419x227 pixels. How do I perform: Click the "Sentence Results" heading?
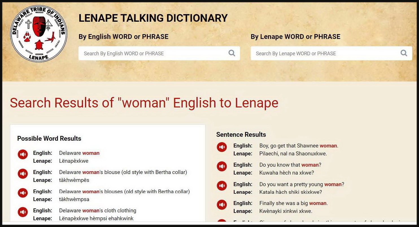tap(241, 135)
